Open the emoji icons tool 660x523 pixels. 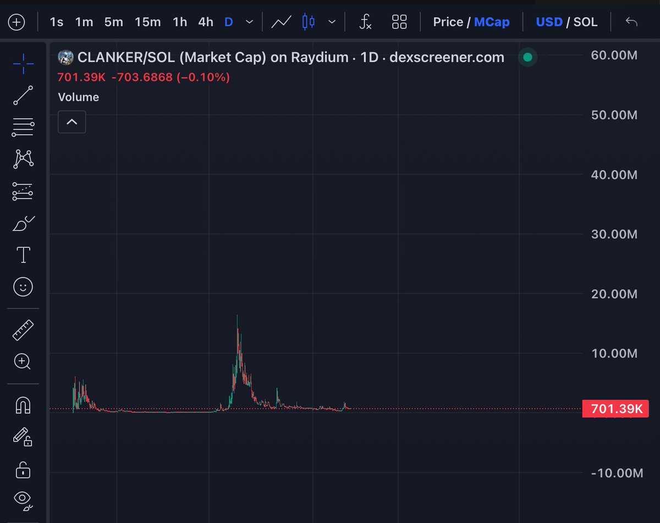[23, 287]
